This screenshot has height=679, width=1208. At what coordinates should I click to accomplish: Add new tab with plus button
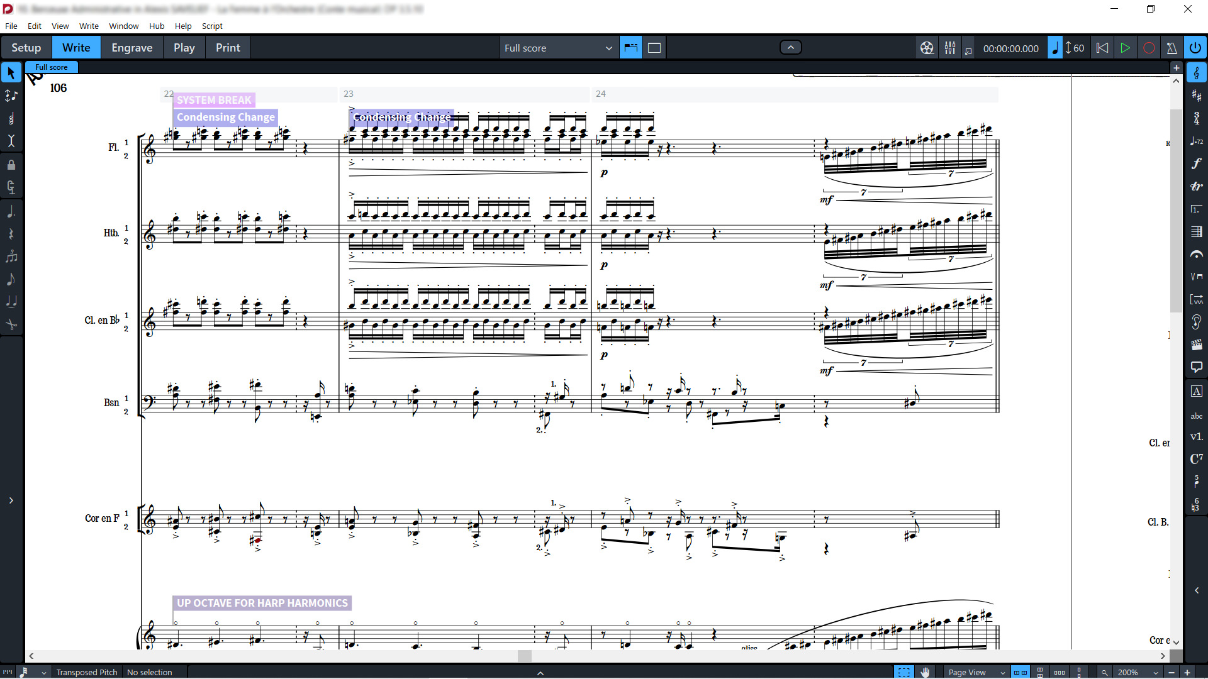pos(1176,67)
